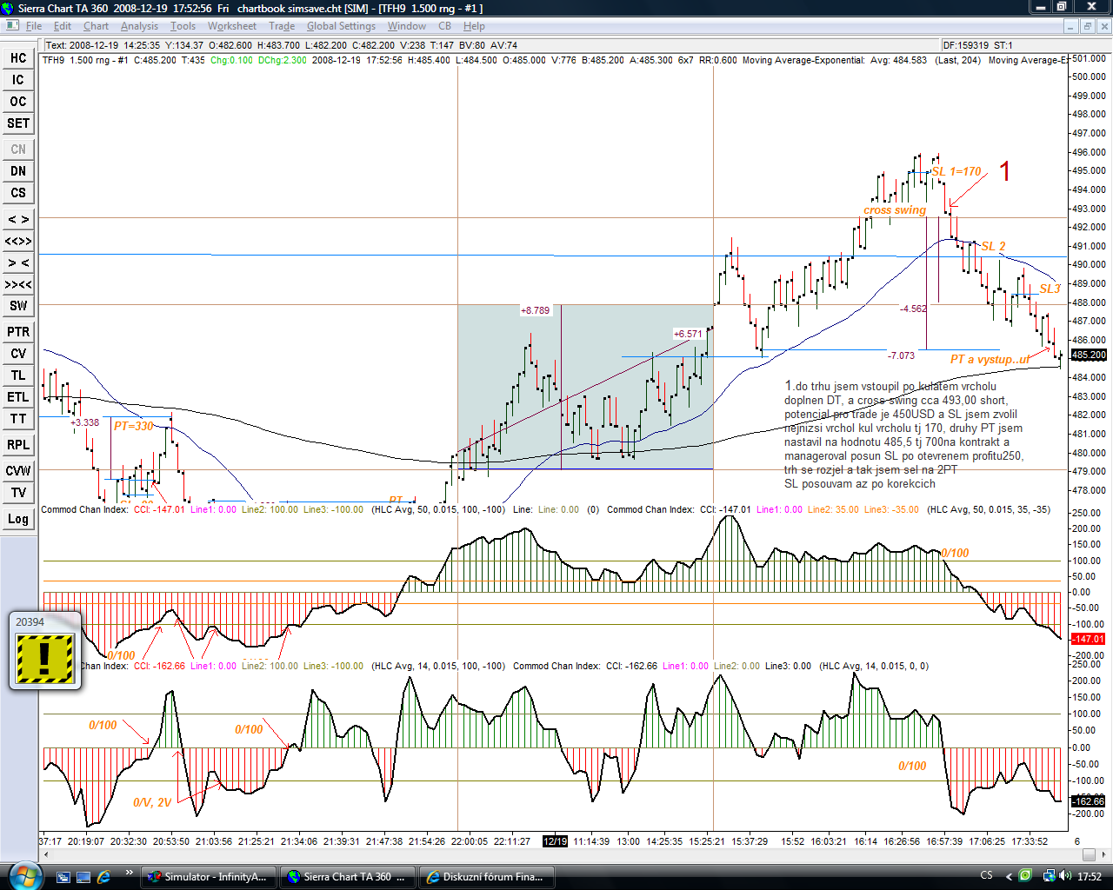Click the taskbar clock showing 17:52
Screen dimensions: 1113x890
[1090, 876]
